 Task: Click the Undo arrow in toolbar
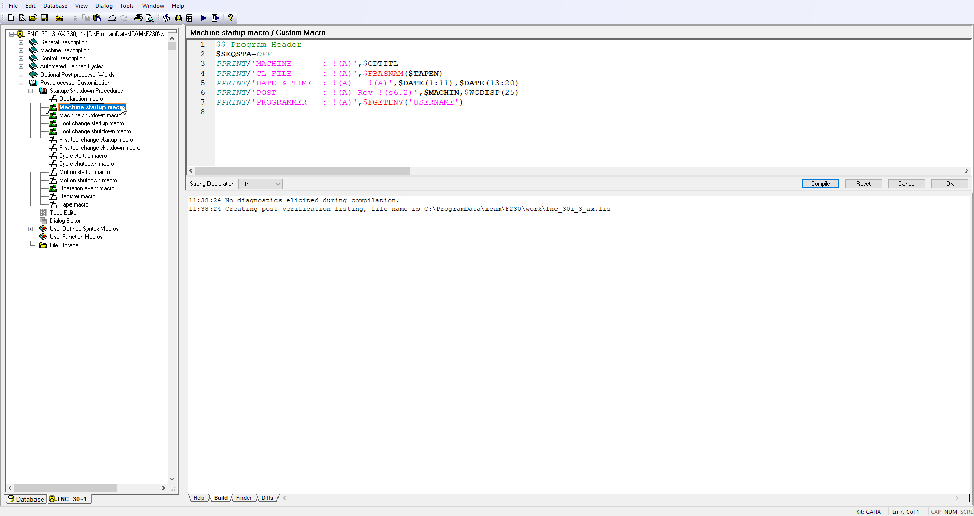tap(112, 18)
